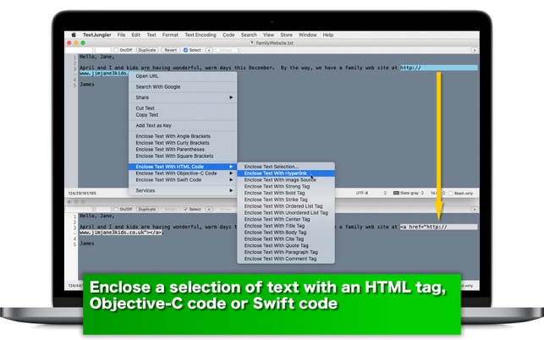
Task: Choose Cut Text from context menu
Action: click(183, 108)
